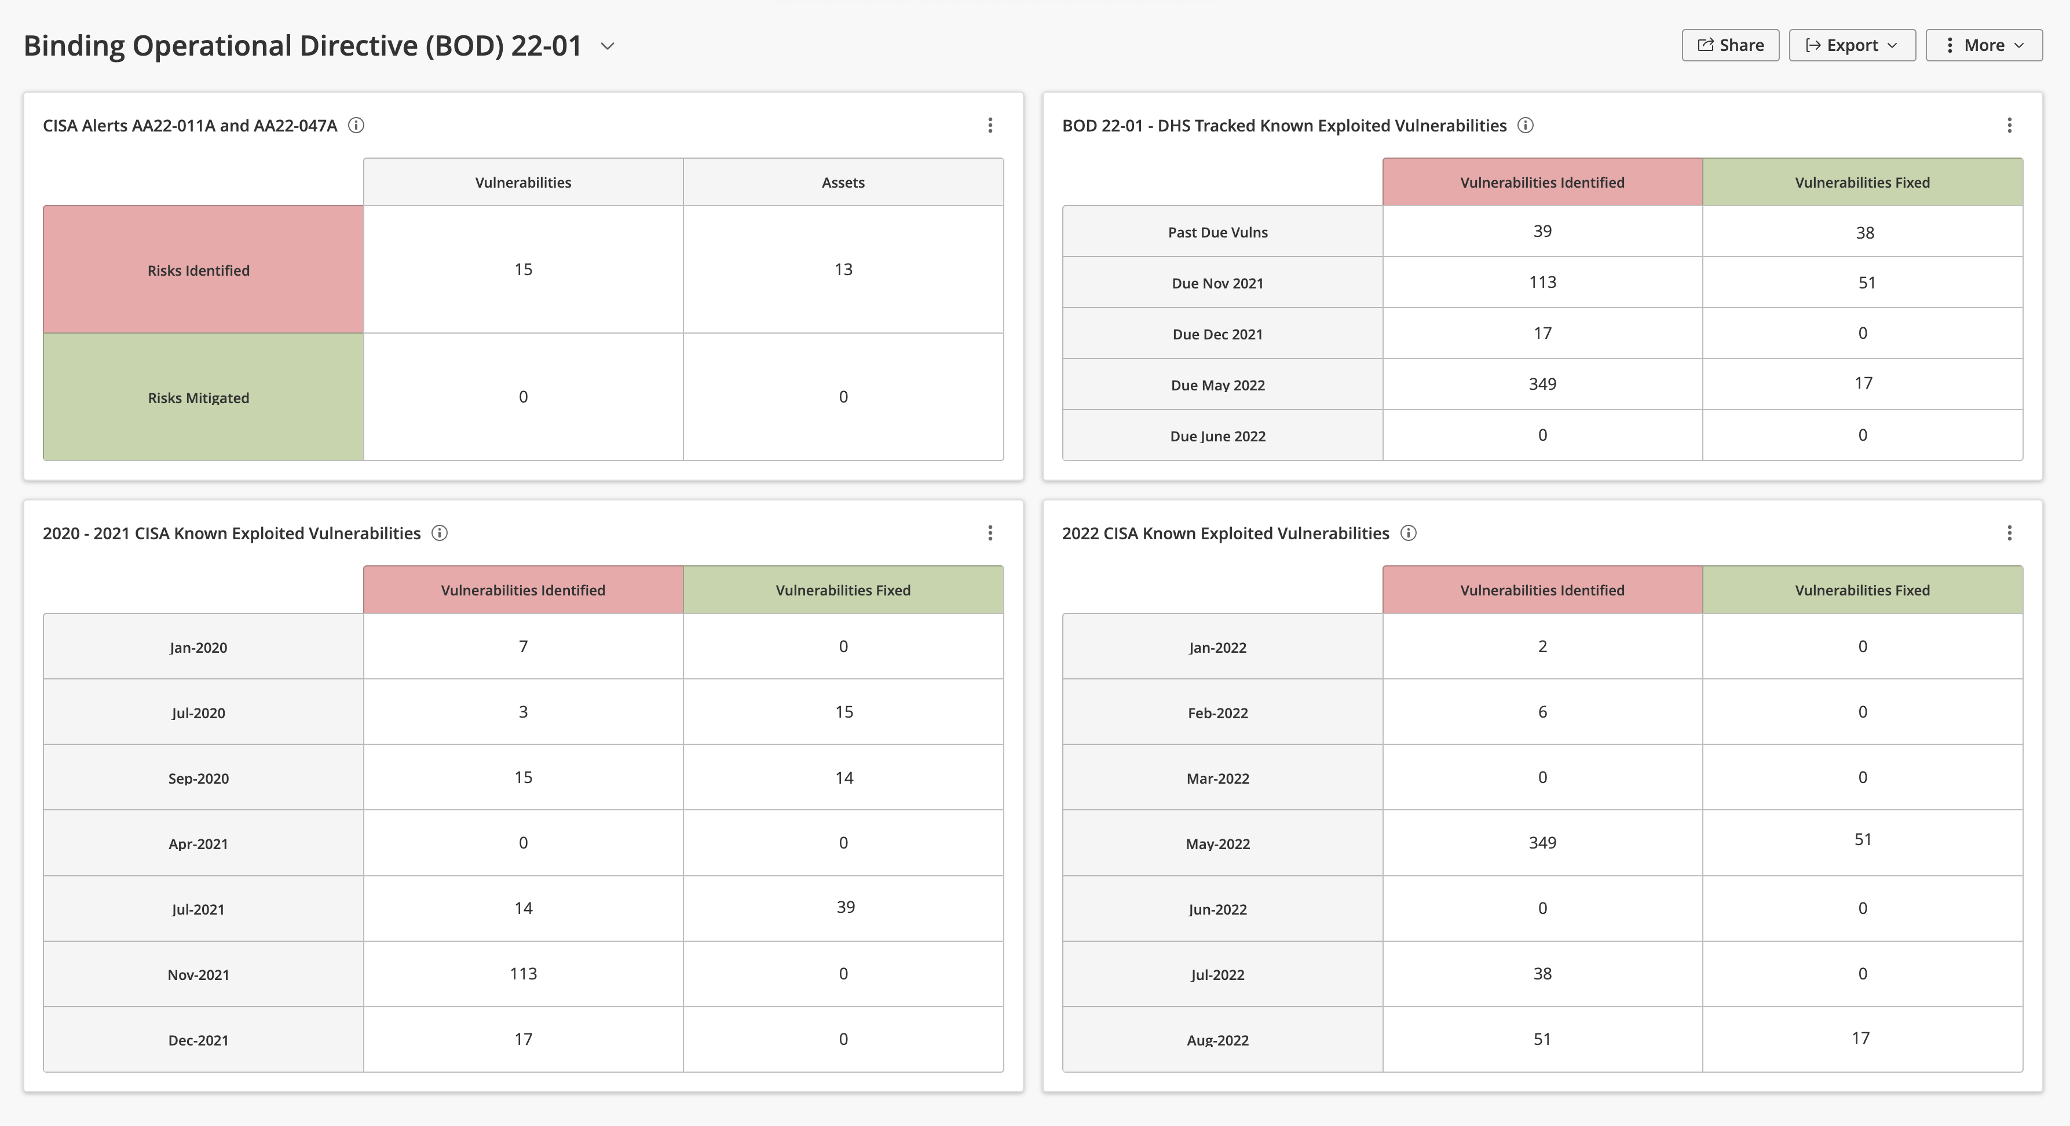Viewport: 2070px width, 1126px height.
Task: Click Due Dec 2021 identified value 17
Action: click(x=1542, y=334)
